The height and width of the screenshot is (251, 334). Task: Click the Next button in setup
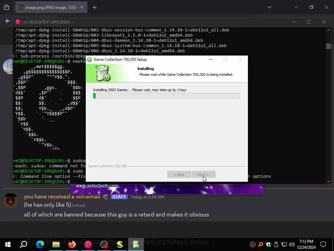204,175
